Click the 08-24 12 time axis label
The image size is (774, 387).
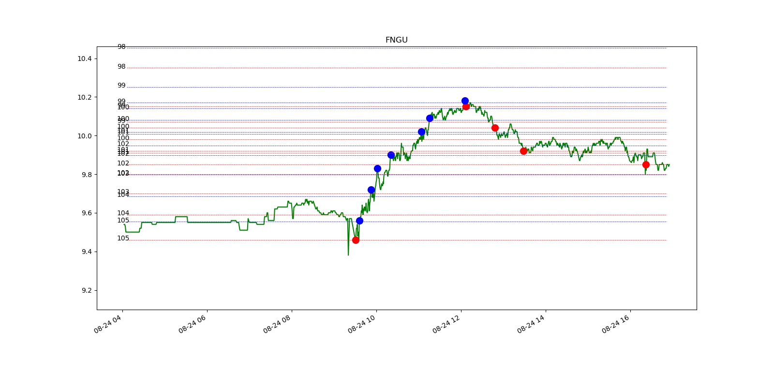click(x=447, y=324)
